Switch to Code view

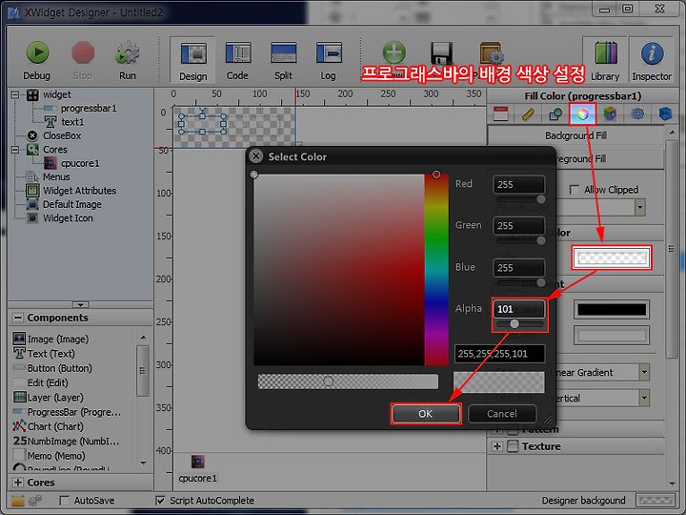coord(237,60)
